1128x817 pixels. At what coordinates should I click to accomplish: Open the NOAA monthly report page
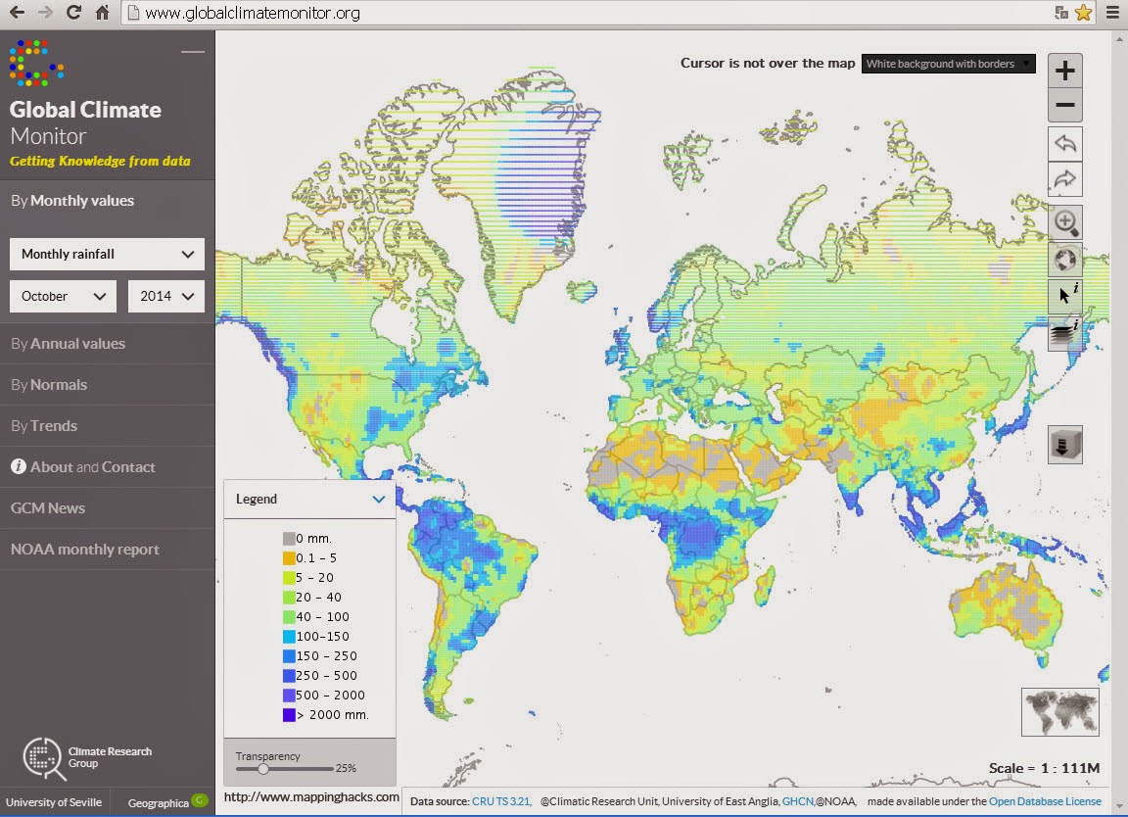click(85, 549)
